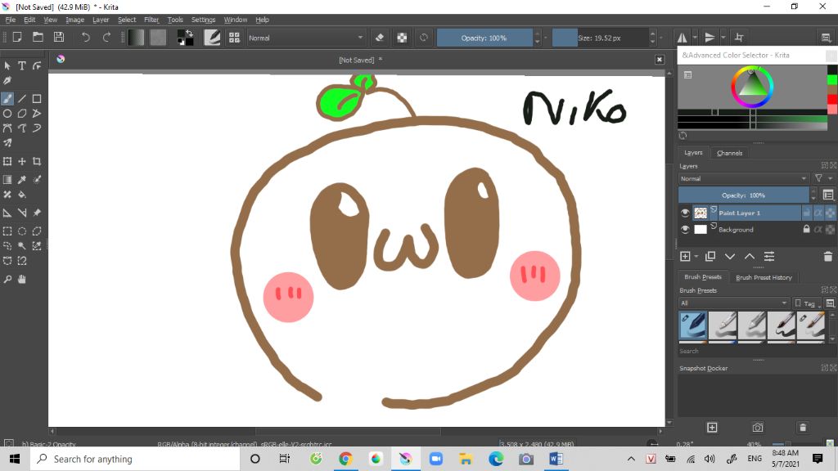Close the Not Saved document tab
Viewport: 838px width, 471px height.
coord(660,59)
